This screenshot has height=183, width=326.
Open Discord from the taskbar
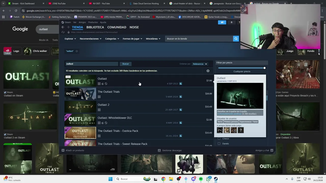(193, 179)
